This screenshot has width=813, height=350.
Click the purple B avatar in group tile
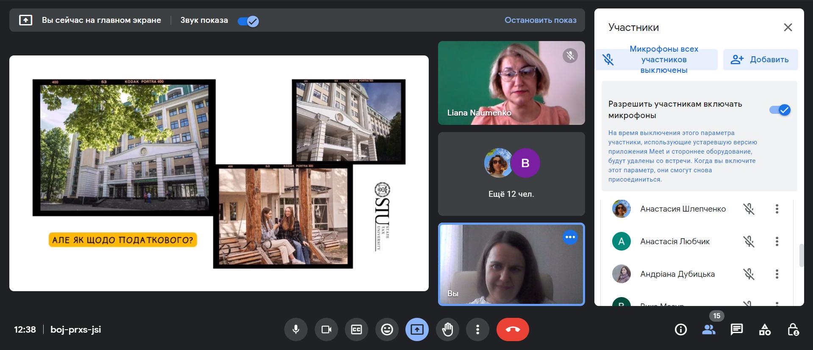(525, 163)
